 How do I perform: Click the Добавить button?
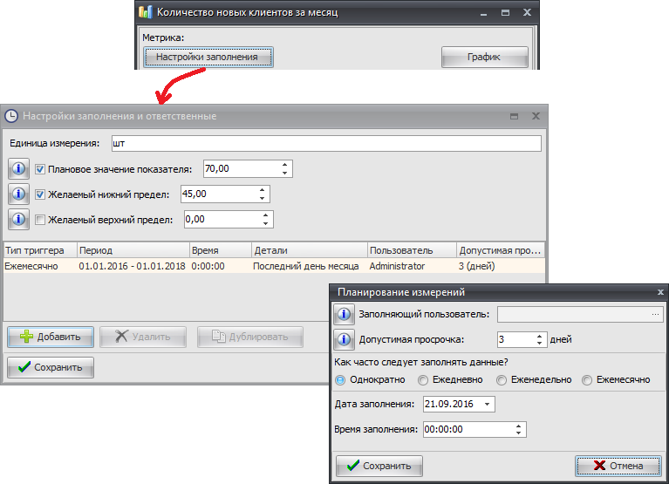[x=50, y=337]
